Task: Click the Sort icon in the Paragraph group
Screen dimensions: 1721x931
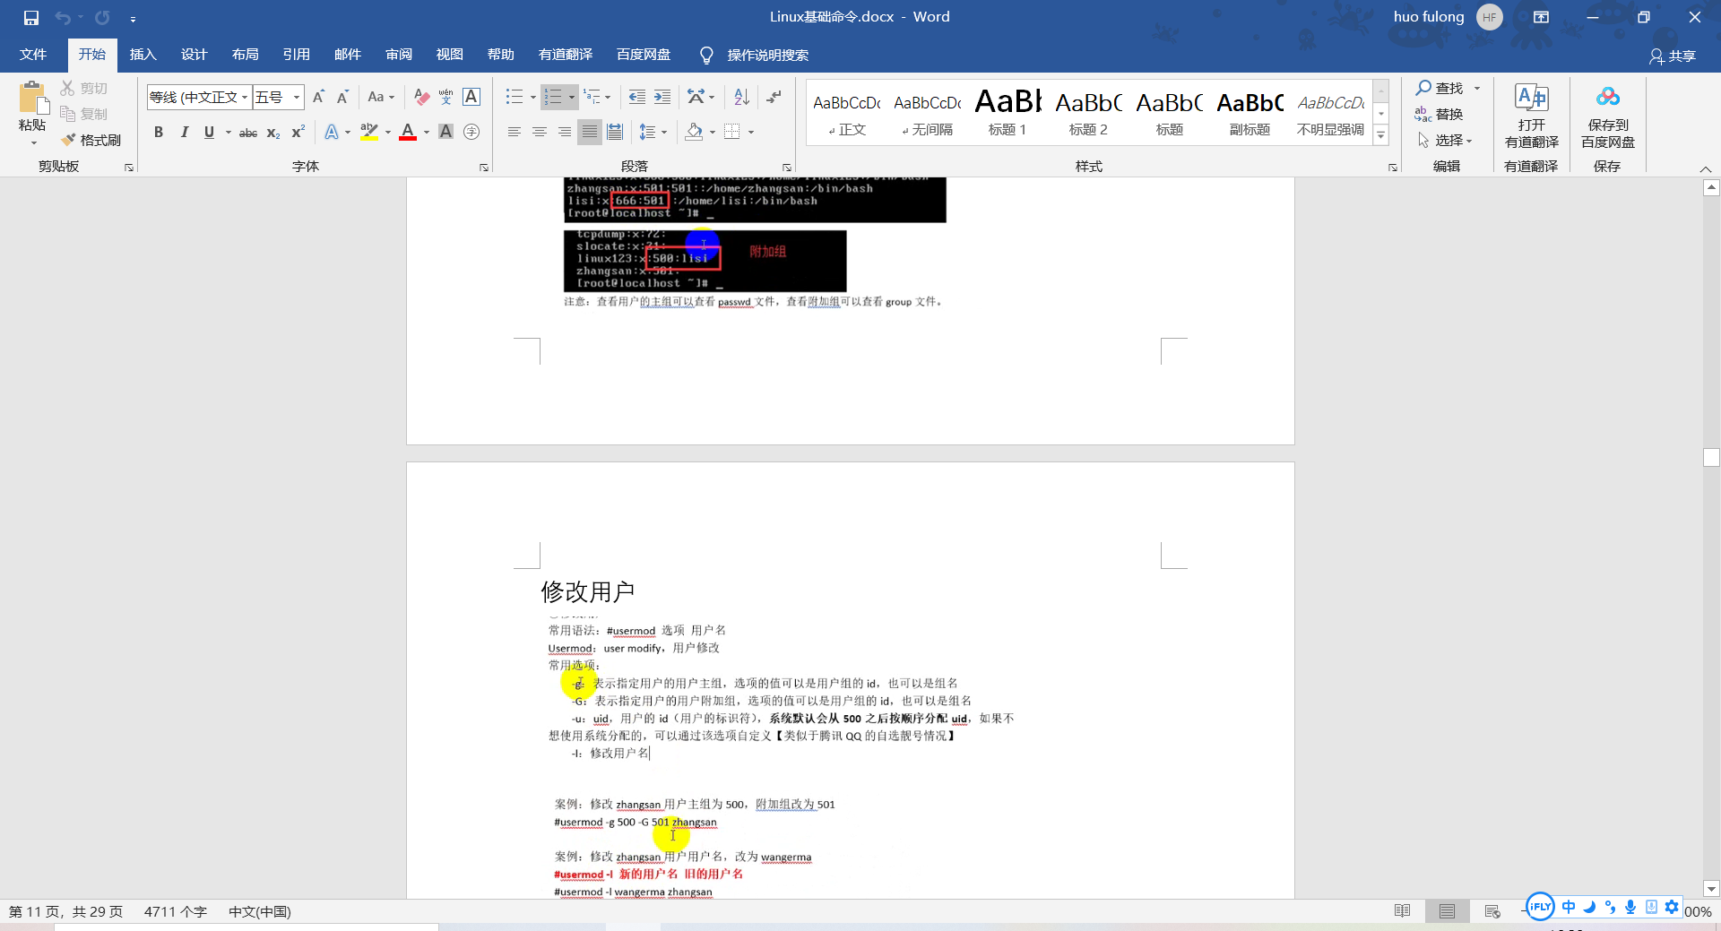Action: tap(740, 97)
